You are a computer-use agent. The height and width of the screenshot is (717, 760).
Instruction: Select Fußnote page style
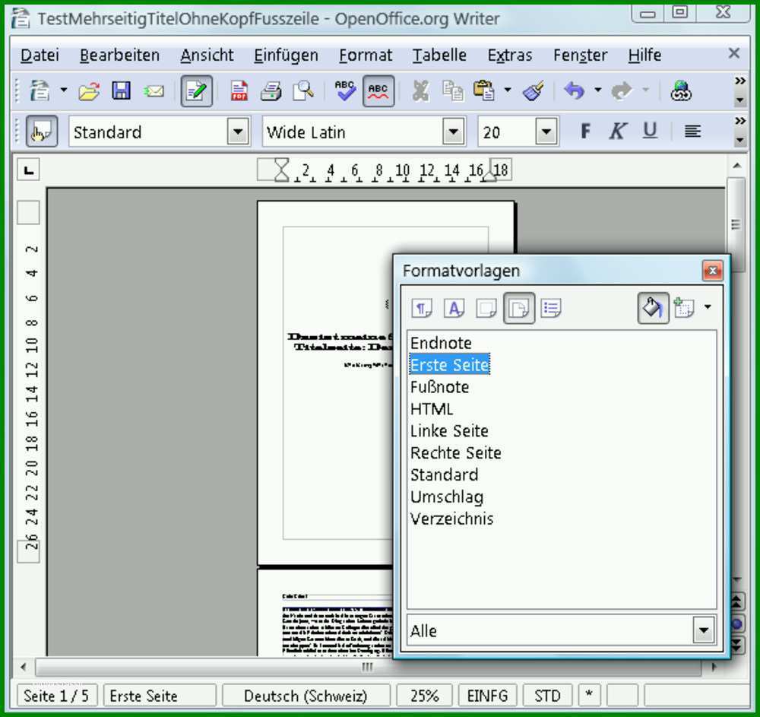coord(439,387)
